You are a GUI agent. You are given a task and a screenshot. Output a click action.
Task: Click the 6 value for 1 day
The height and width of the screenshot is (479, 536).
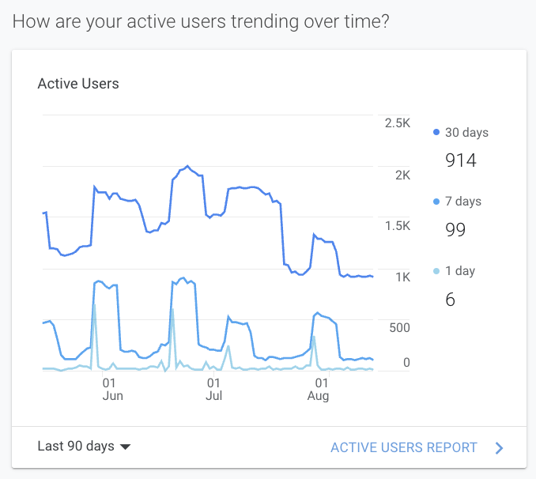(x=451, y=300)
